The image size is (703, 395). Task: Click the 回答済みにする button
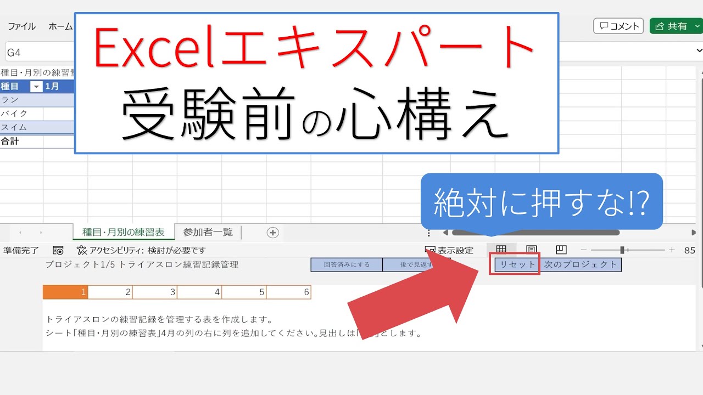click(x=347, y=265)
